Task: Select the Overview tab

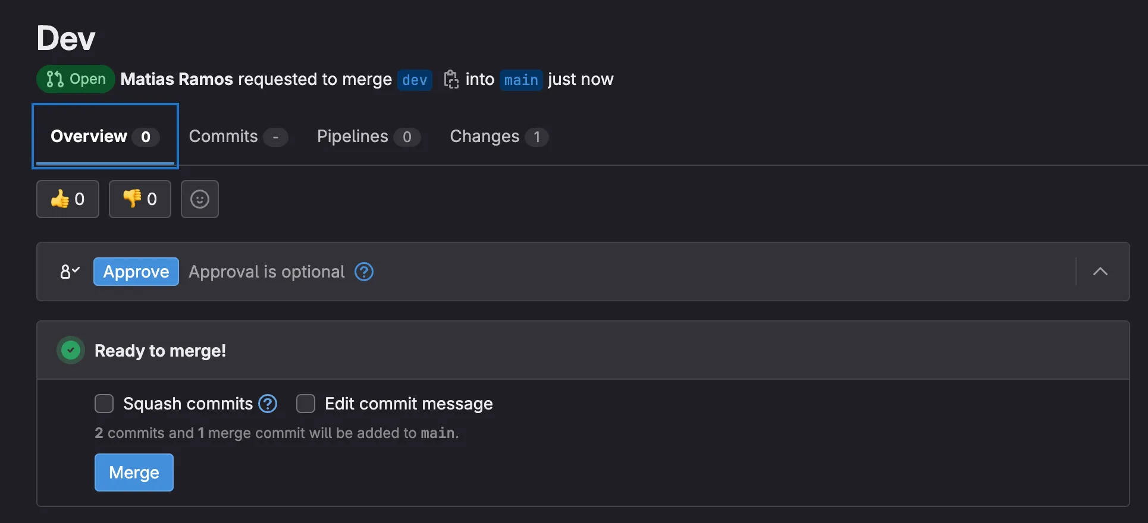Action: 105,136
